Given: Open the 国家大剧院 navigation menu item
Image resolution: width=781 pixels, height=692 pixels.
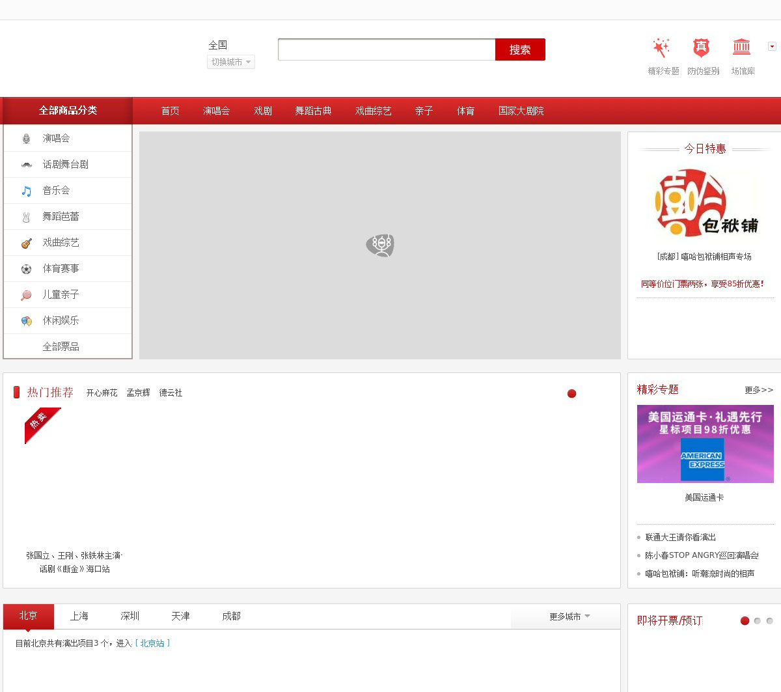Looking at the screenshot, I should tap(521, 111).
